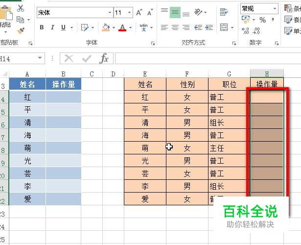Screen dimensions: 301x245
Task: Select column F header
Action: coord(187,74)
